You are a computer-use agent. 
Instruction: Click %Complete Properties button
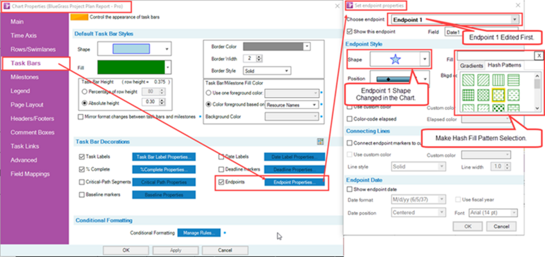(x=163, y=169)
